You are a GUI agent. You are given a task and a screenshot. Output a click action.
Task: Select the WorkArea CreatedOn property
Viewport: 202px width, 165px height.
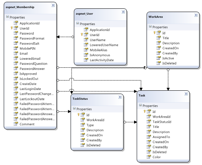pos(171,48)
